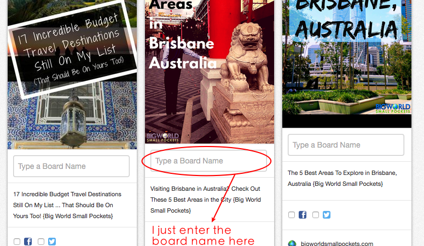Screen dimensions: 424x246
Task: Select the 17 Incredible Budget Travel Destinations pin image
Action: coord(72,74)
